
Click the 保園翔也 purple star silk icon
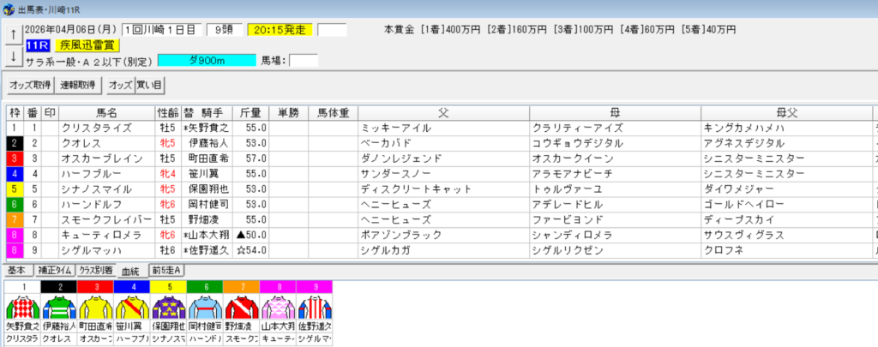[x=168, y=307]
